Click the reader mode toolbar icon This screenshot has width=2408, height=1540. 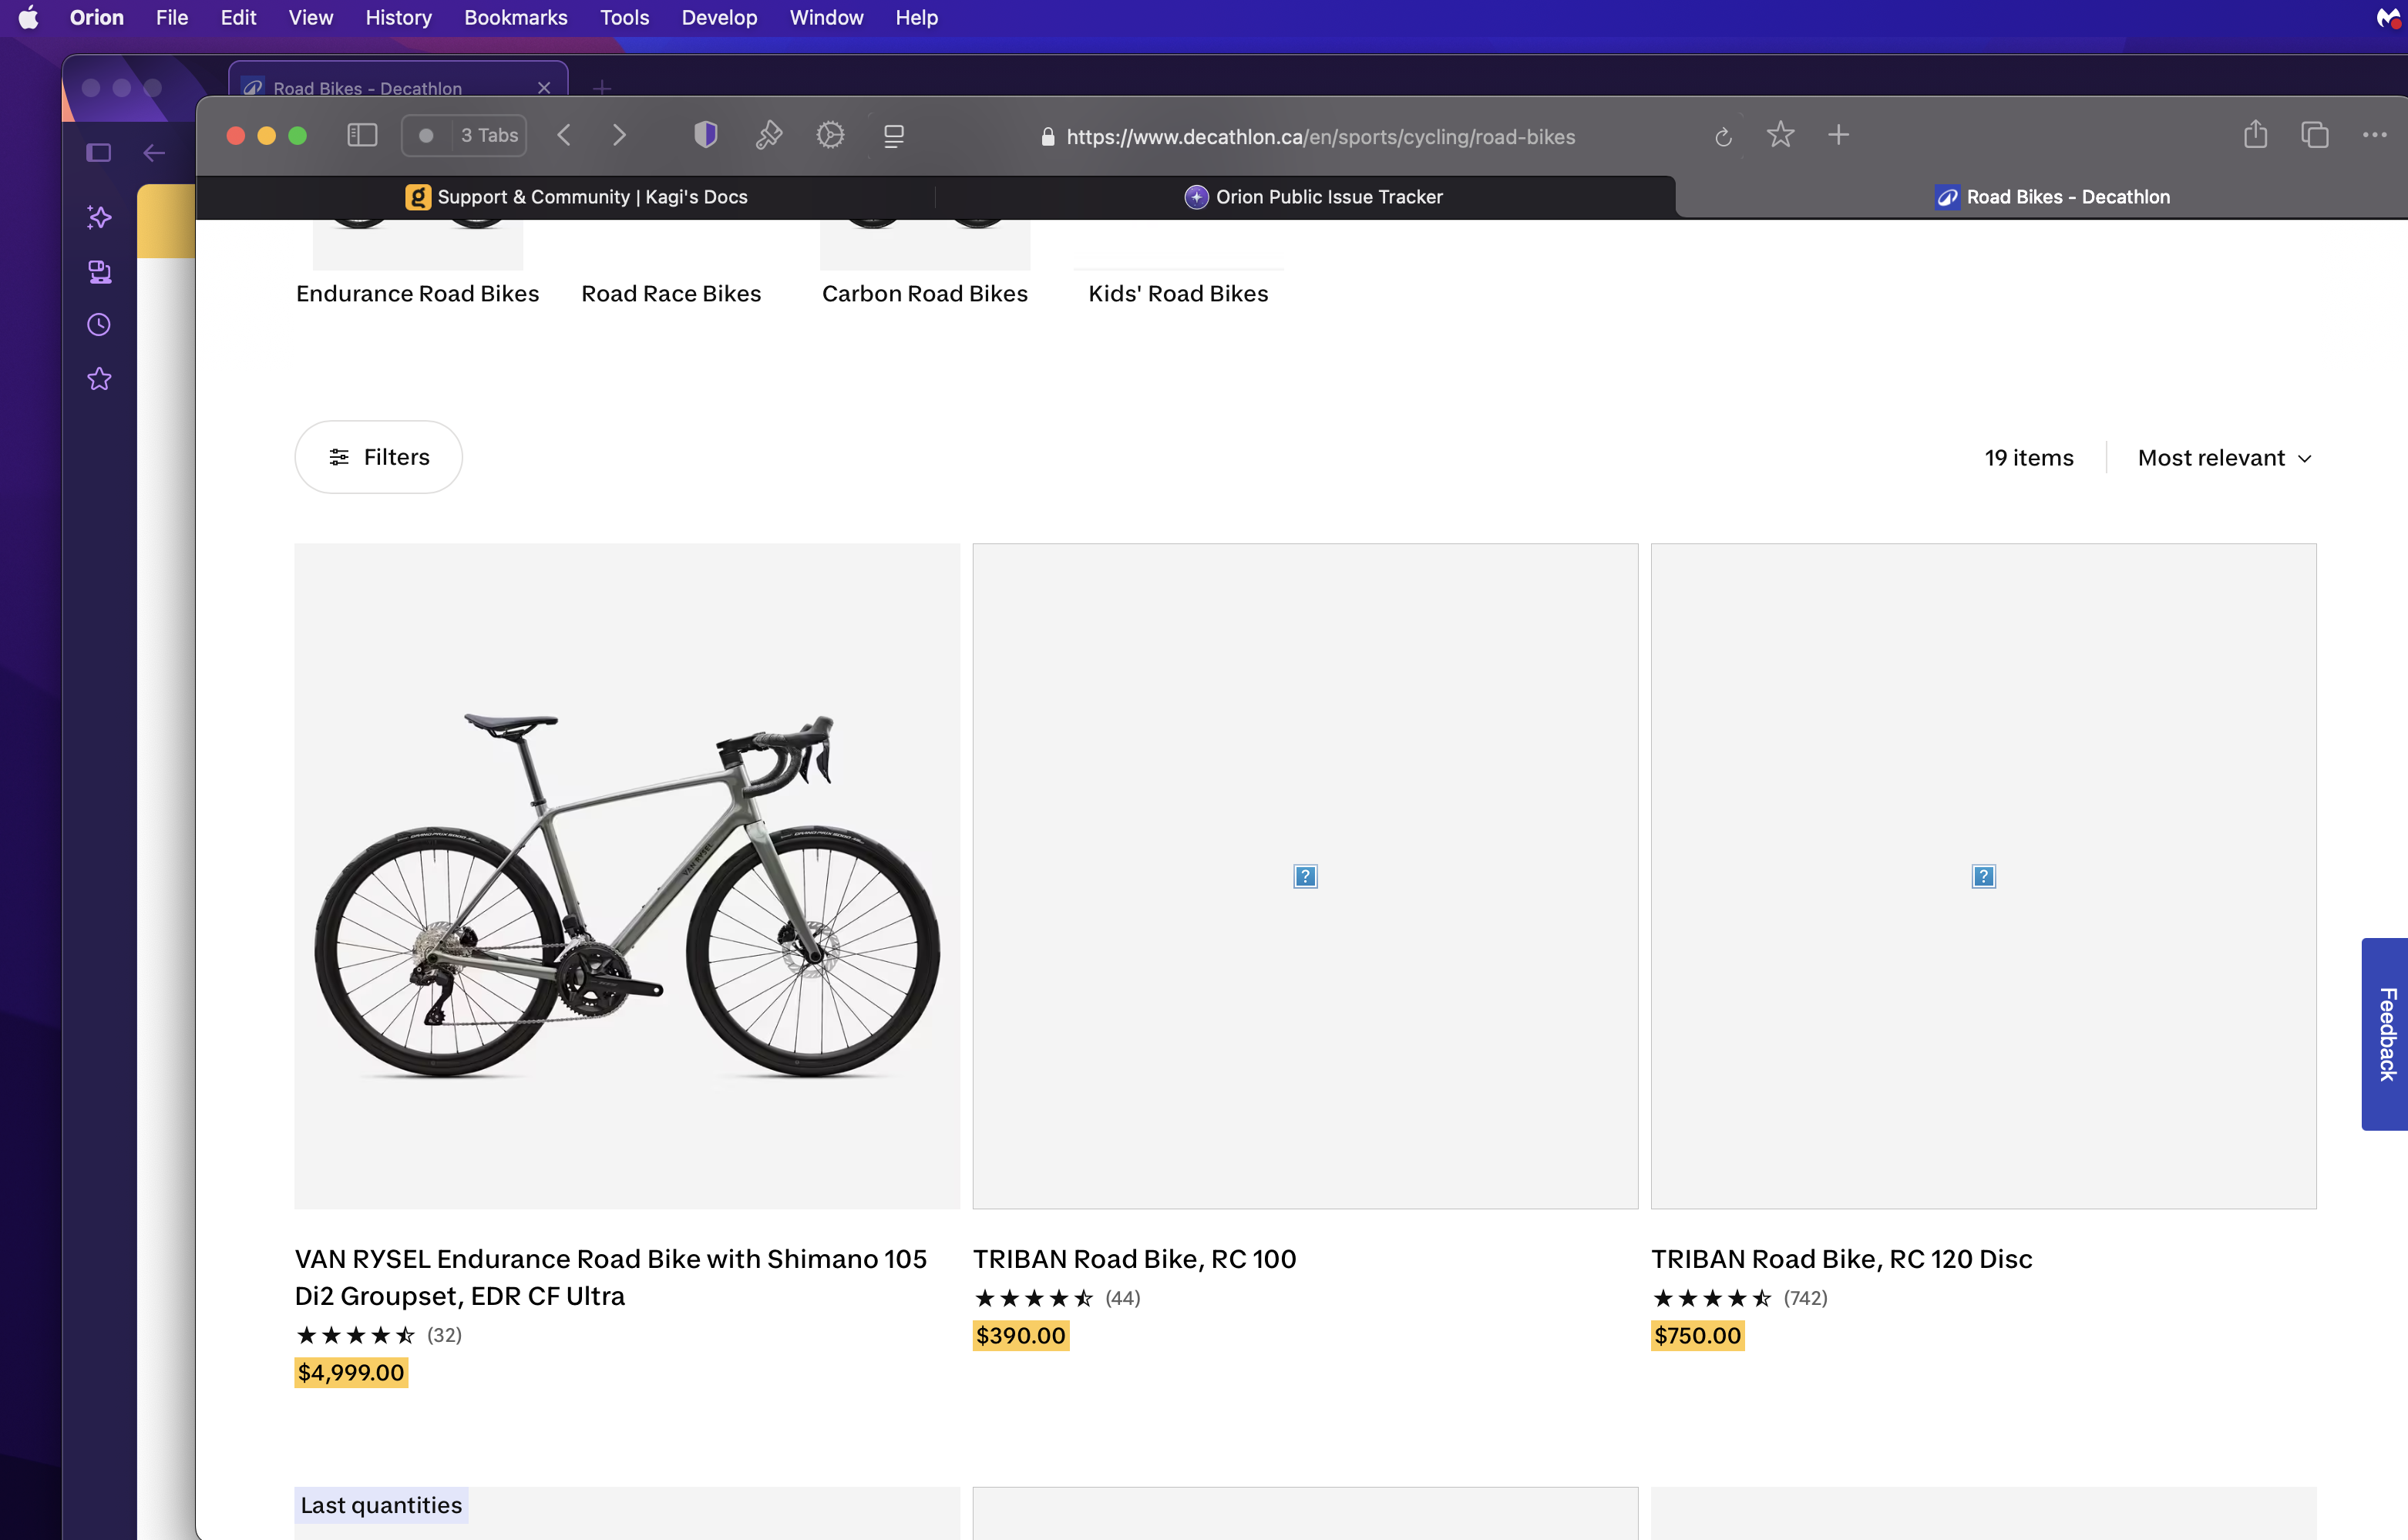[894, 136]
